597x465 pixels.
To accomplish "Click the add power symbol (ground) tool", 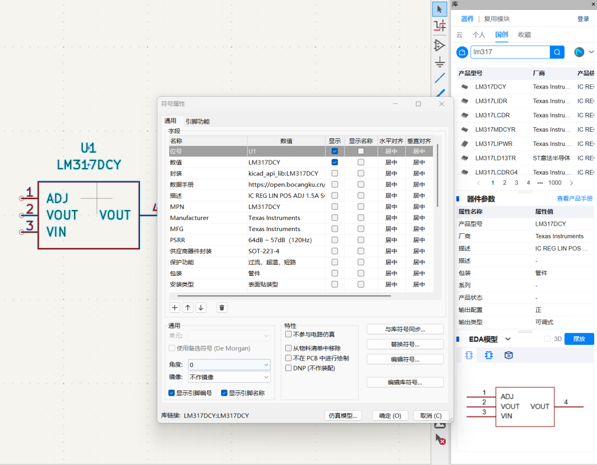I will click(439, 61).
